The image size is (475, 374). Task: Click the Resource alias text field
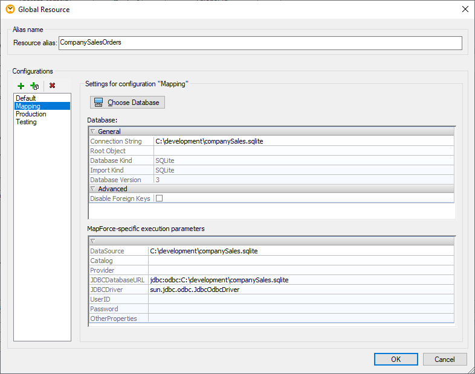tap(260, 43)
